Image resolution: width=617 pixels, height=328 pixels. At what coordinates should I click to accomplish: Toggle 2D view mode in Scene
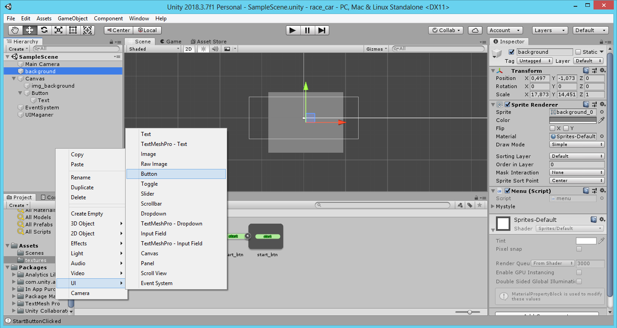(x=189, y=49)
